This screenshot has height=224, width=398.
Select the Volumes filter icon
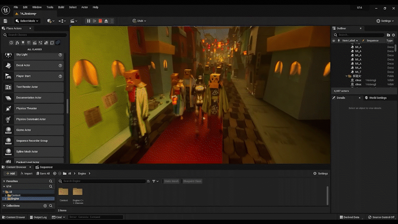(x=52, y=43)
